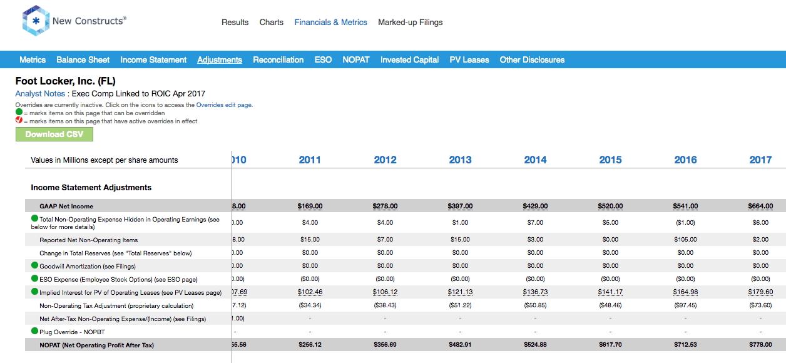The image size is (786, 363).
Task: Open the Reconciliation tab
Action: 278,60
